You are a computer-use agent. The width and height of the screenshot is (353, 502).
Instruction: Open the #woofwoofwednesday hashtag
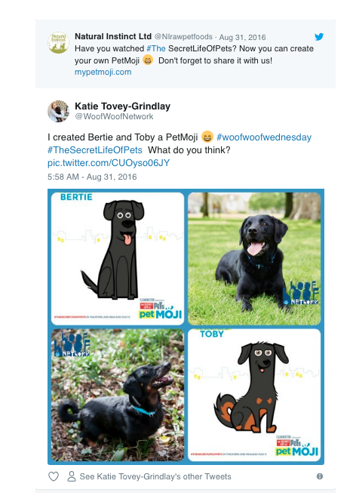pos(264,137)
